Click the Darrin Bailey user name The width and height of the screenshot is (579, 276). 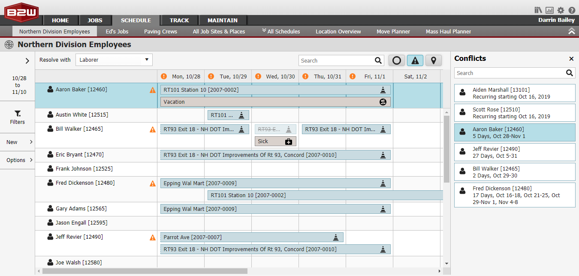pyautogui.click(x=556, y=20)
